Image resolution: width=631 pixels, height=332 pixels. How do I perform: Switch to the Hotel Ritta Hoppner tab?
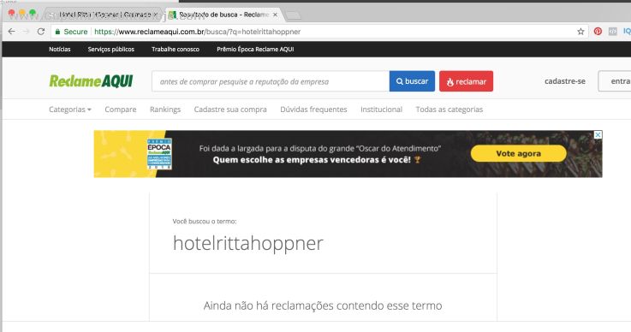(103, 15)
